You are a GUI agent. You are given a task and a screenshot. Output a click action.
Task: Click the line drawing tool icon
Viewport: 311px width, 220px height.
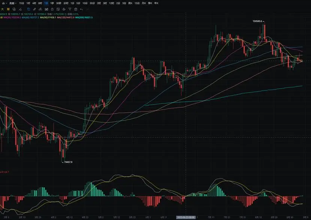point(20,9)
